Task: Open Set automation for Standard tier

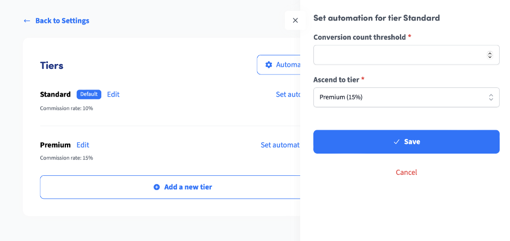Action: [x=288, y=94]
